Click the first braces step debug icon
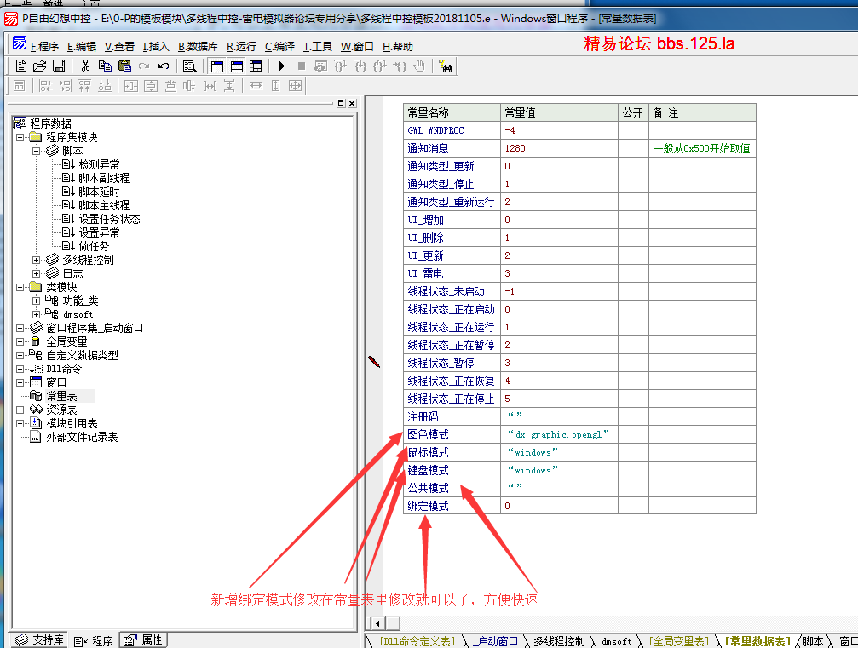 [340, 66]
